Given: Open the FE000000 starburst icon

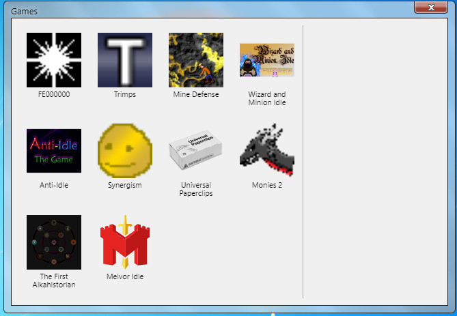Looking at the screenshot, I should tap(54, 60).
